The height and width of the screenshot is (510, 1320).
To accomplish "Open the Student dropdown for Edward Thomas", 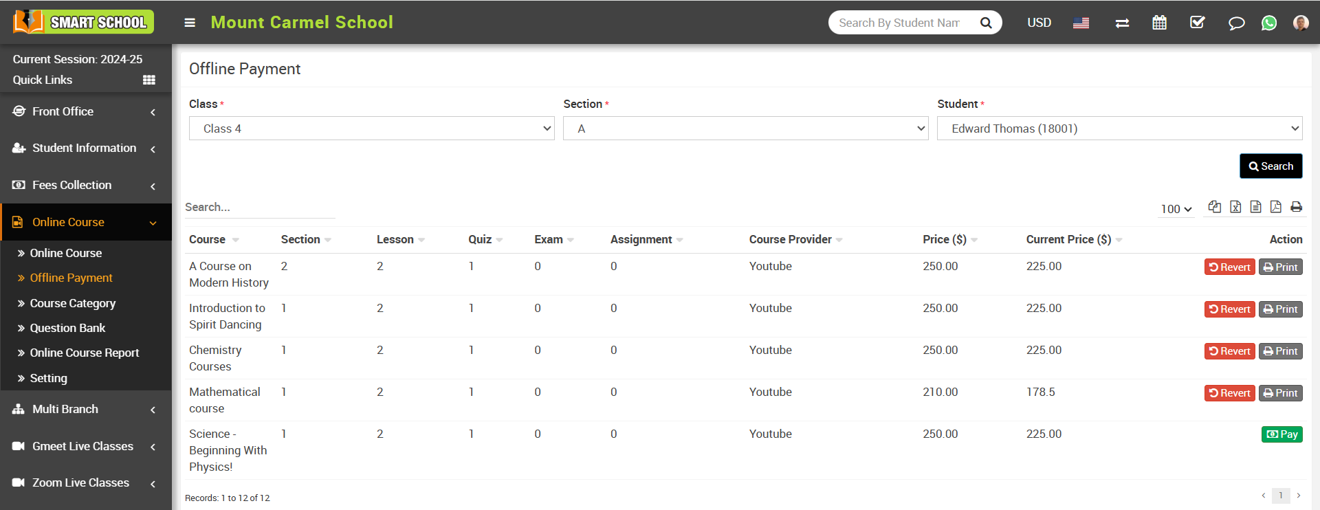I will (x=1119, y=129).
